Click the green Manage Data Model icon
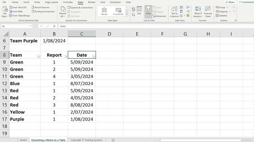The height and width of the screenshot is (142, 254). click(x=188, y=16)
